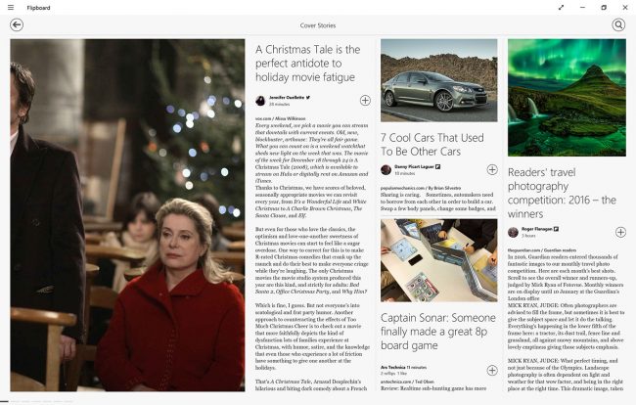This screenshot has height=405, width=636.
Task: Open headline 'A Christmas Tale is the perfect antidote'
Action: 308,64
